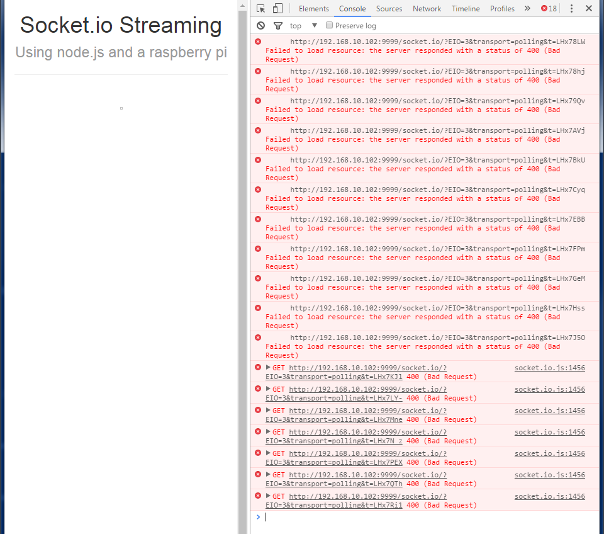This screenshot has height=534, width=604.
Task: Click the URL ending t=LHx7Cyq
Action: 438,190
